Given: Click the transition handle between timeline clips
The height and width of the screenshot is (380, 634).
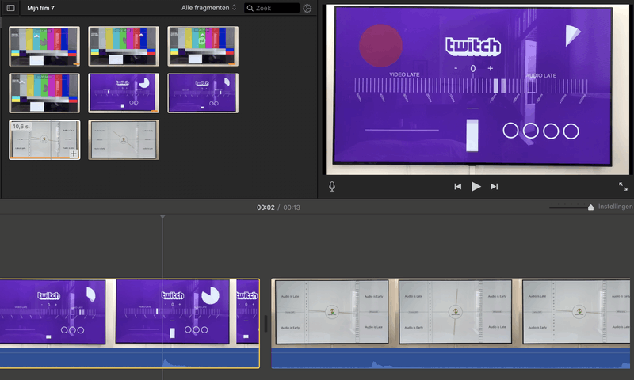Looking at the screenshot, I should 265,321.
